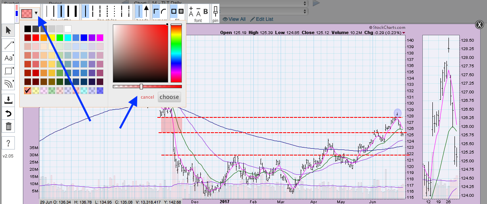
Task: Click the red cancel link
Action: [x=147, y=97]
